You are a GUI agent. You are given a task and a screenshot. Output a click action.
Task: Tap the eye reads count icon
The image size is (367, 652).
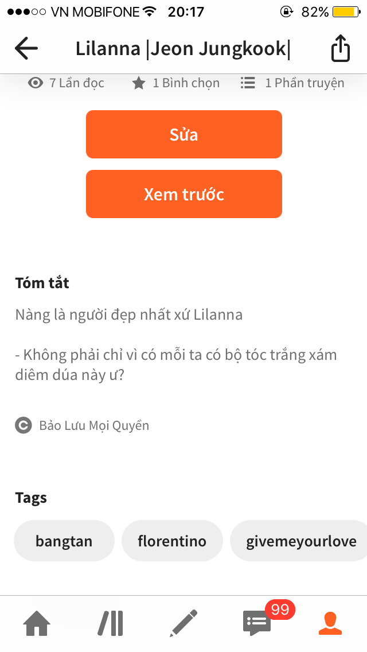click(36, 83)
